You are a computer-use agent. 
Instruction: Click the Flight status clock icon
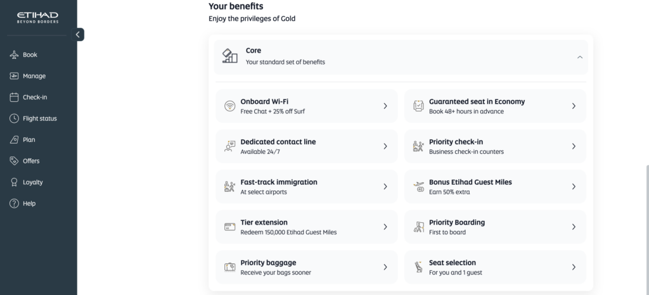[15, 118]
